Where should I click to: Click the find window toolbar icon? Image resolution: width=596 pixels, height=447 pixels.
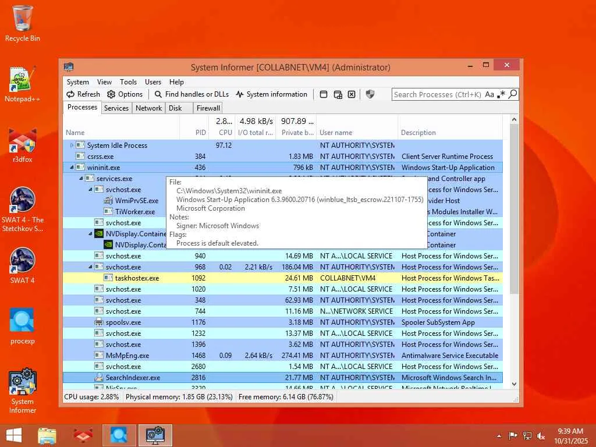324,94
